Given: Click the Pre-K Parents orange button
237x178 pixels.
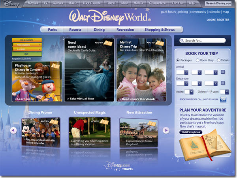Looking at the screenshot, I should click(x=27, y=40).
